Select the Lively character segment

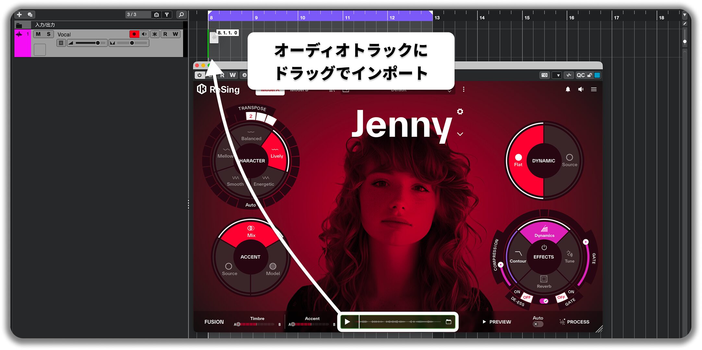(x=276, y=153)
